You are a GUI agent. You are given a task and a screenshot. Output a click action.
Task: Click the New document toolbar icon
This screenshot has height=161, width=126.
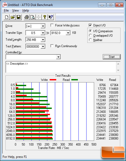(7, 17)
